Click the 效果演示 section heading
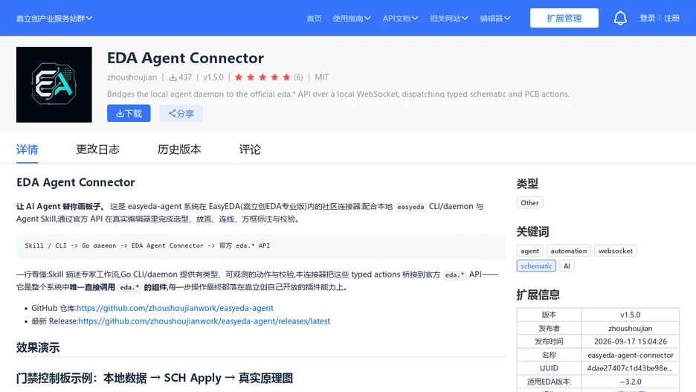 38,347
